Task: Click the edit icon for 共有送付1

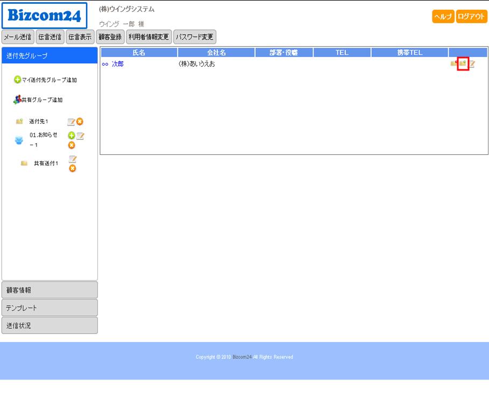Action: tap(72, 159)
